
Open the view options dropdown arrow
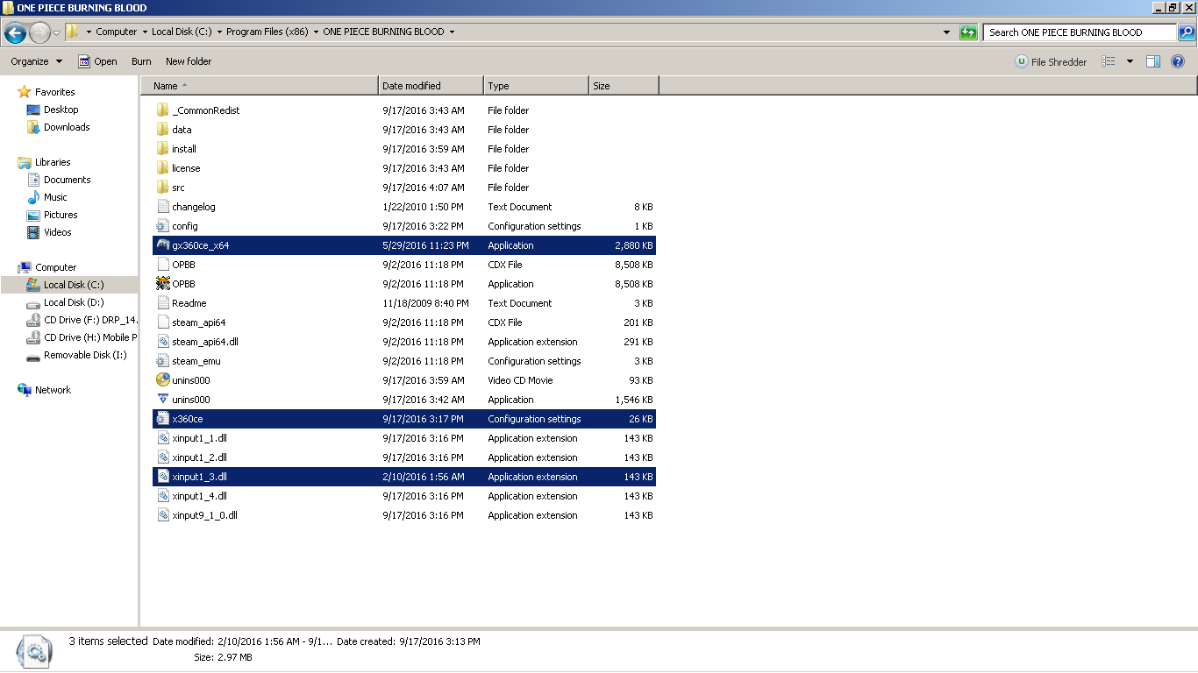1130,61
